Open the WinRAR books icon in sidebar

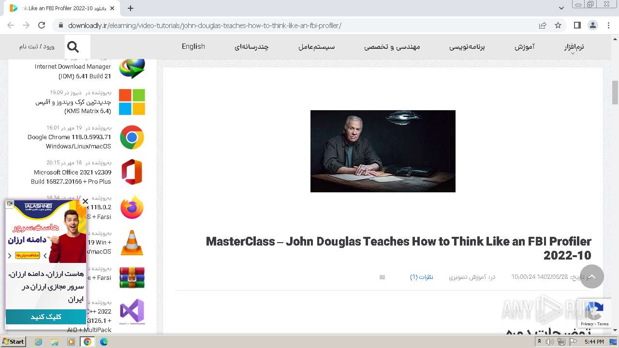(132, 277)
